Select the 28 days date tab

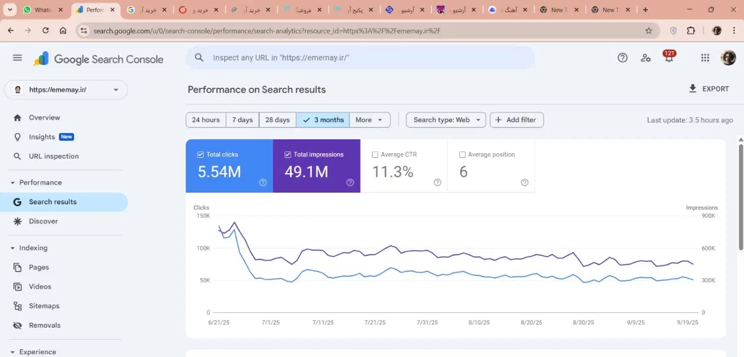click(x=277, y=120)
